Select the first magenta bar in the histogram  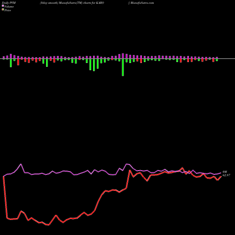[x=4, y=58]
